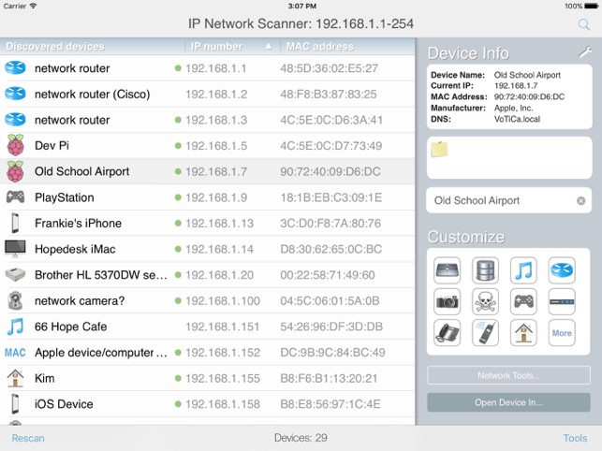Choose the blue router customize icon
Image resolution: width=602 pixels, height=451 pixels.
tap(562, 270)
